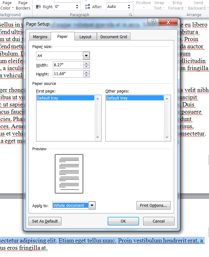Screen dimensions: 209x257
Task: Open Page Color menu in ribbon
Action: [7, 5]
